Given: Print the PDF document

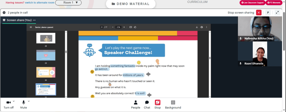Looking at the screenshot, I should (202, 27).
